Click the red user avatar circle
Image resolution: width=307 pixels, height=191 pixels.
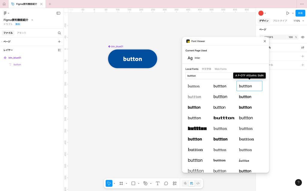click(x=261, y=13)
